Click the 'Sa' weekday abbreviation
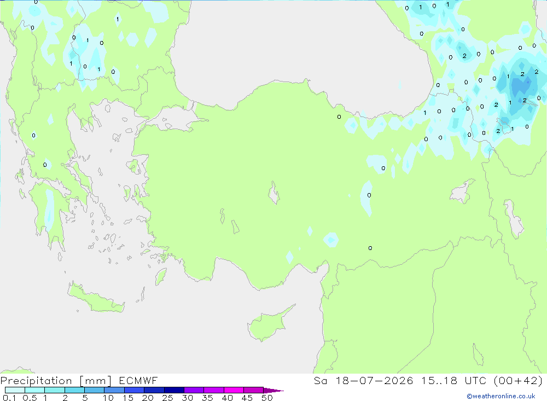Image resolution: width=547 pixels, height=401 pixels. [320, 380]
